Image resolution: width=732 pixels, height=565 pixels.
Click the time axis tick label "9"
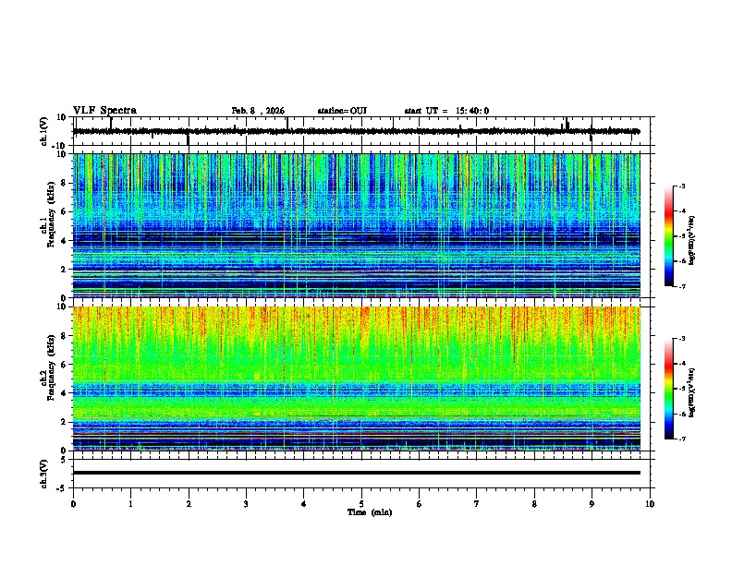pyautogui.click(x=592, y=504)
